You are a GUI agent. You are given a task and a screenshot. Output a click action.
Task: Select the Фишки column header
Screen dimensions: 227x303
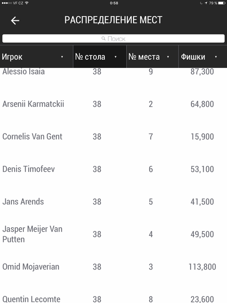(x=203, y=57)
